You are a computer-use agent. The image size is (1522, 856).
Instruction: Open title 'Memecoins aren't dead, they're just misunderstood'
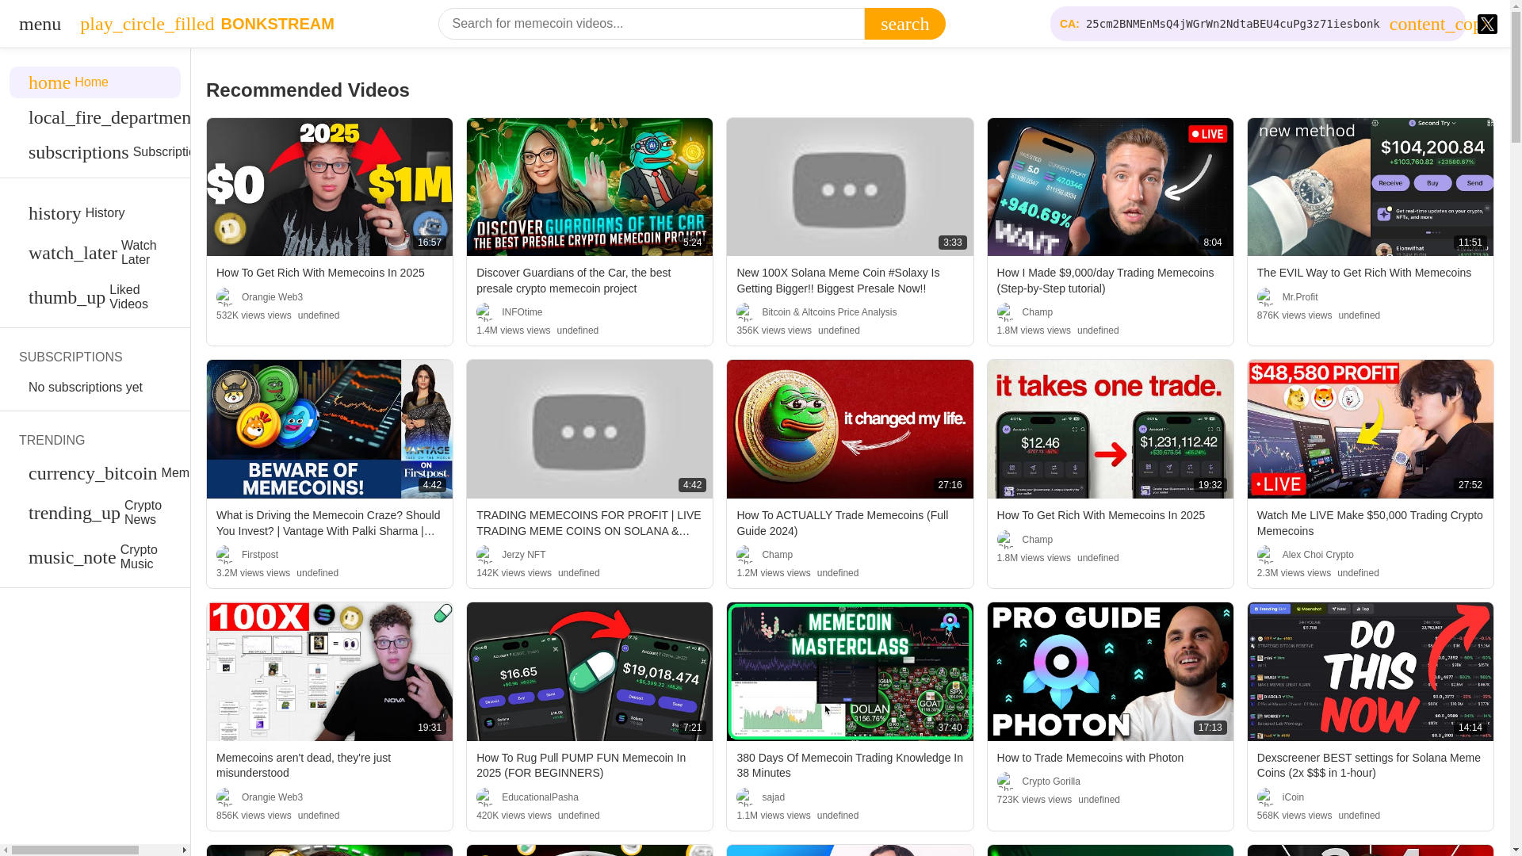click(304, 766)
